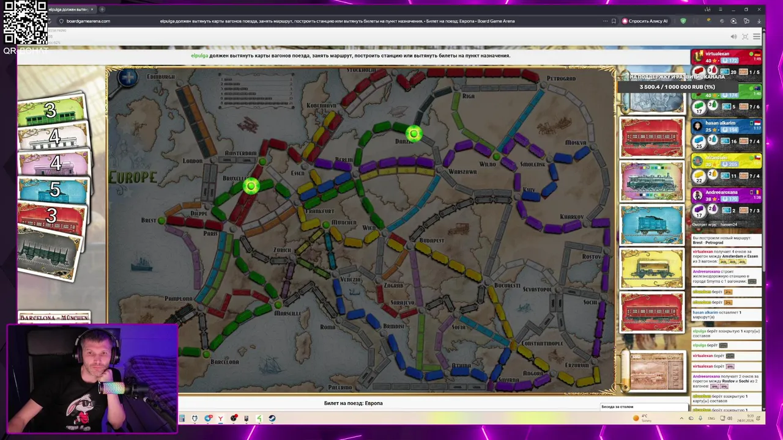Image resolution: width=783 pixels, height=440 pixels.
Task: Select Brest city marker on map
Action: click(x=161, y=220)
